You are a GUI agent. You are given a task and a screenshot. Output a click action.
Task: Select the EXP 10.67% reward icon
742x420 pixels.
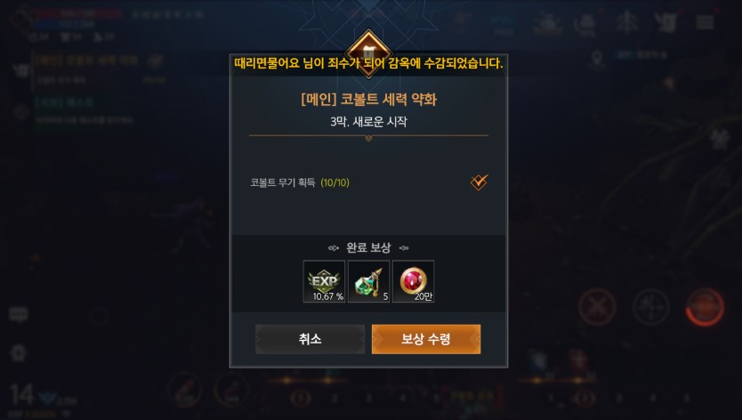324,281
